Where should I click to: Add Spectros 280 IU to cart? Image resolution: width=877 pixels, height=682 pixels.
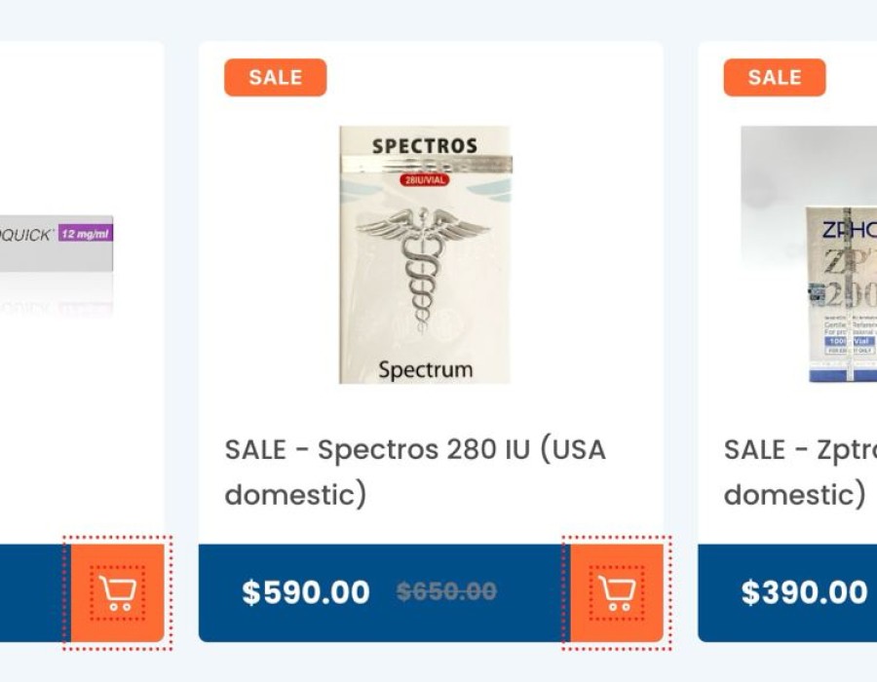(616, 592)
